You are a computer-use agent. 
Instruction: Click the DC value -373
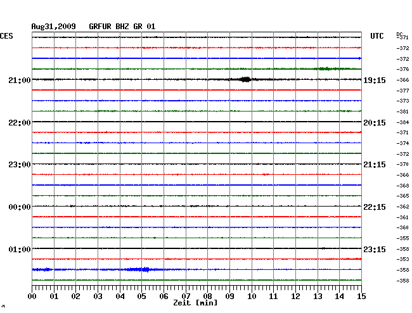pos(402,101)
